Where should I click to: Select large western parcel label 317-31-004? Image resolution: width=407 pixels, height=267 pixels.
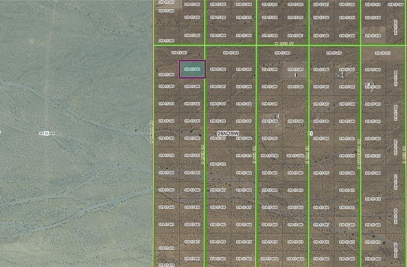[47, 133]
